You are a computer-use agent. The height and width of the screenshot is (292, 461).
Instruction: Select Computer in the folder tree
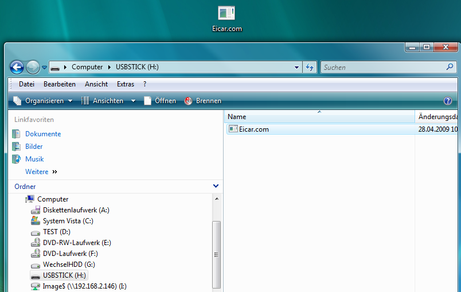coord(53,199)
